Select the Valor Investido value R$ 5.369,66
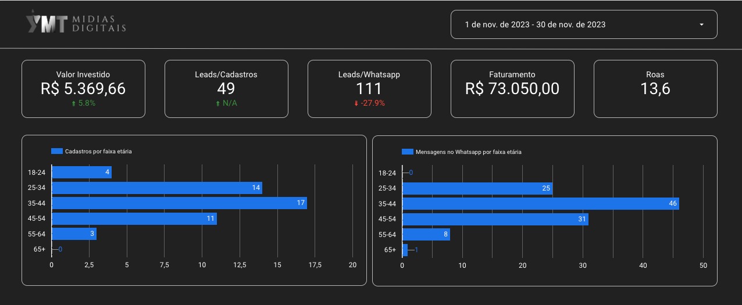 click(x=83, y=88)
